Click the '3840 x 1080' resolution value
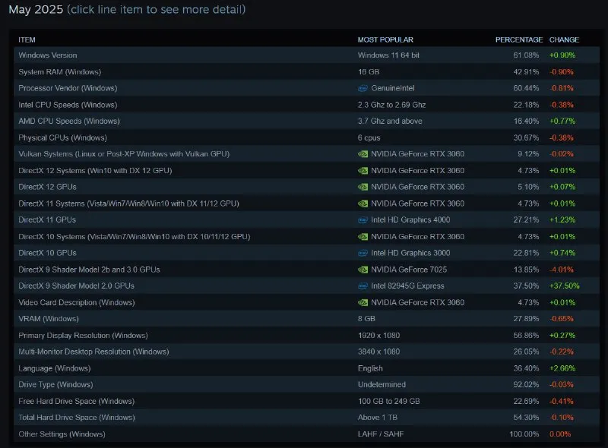 [378, 352]
